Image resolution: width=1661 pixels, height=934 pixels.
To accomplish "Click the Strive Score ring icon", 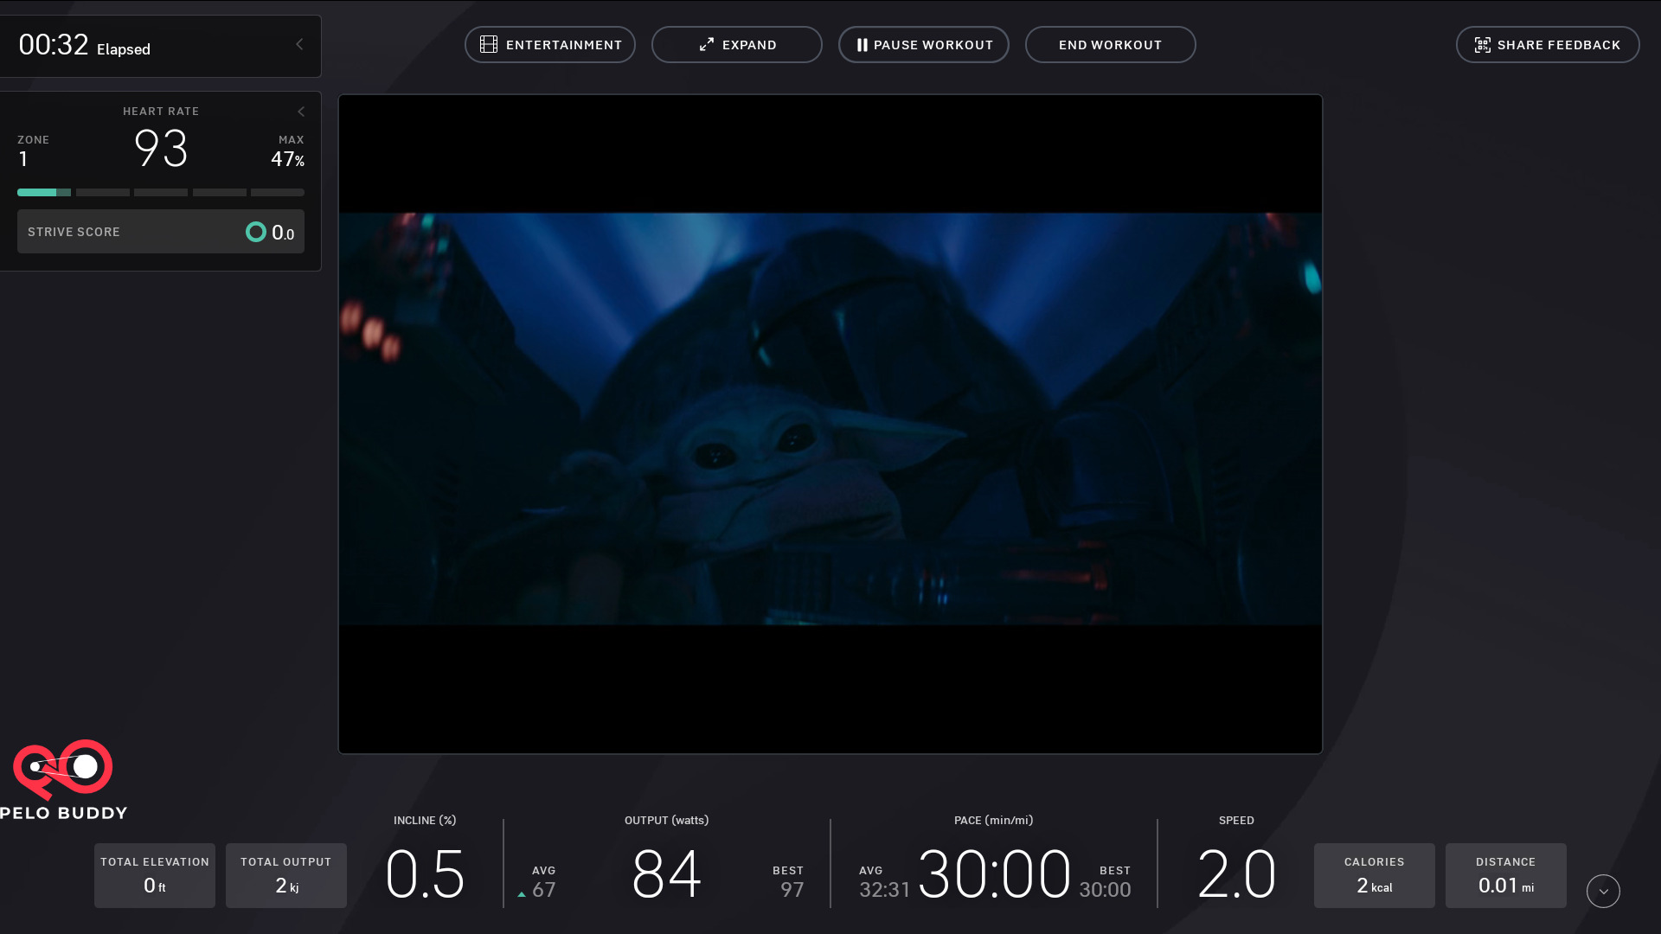I will coord(255,232).
